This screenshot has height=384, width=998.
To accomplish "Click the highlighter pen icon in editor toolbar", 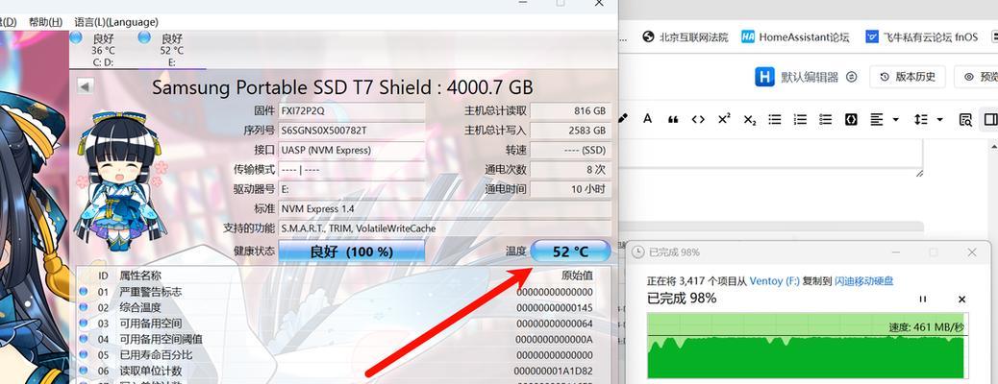I will pos(622,119).
